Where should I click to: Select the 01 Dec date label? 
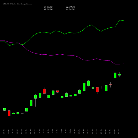tap(105, 131)
